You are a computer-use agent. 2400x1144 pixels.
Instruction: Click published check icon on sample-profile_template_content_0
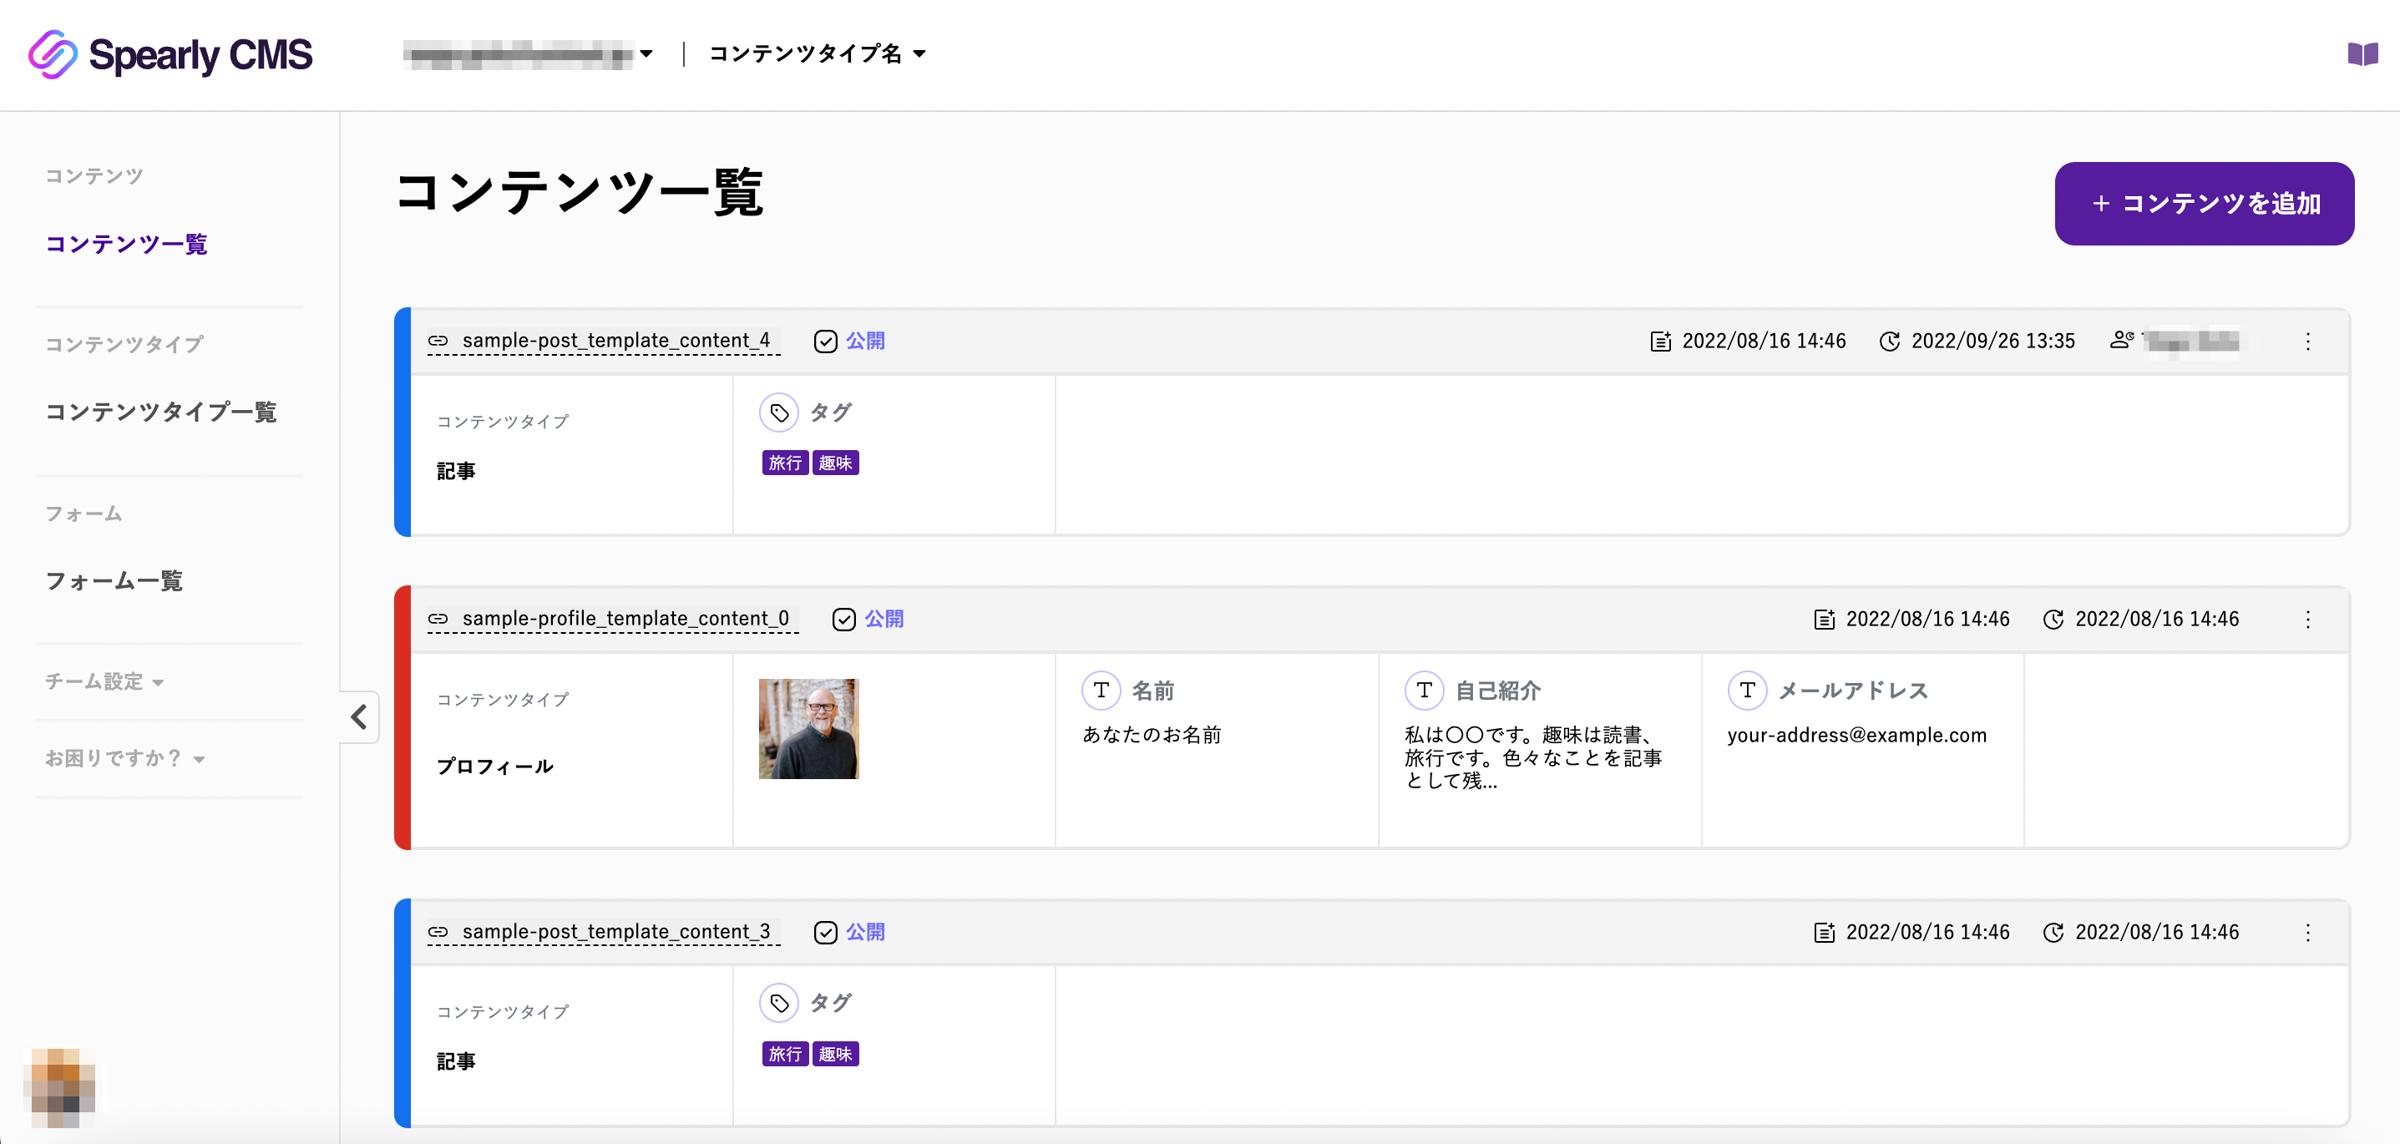844,619
